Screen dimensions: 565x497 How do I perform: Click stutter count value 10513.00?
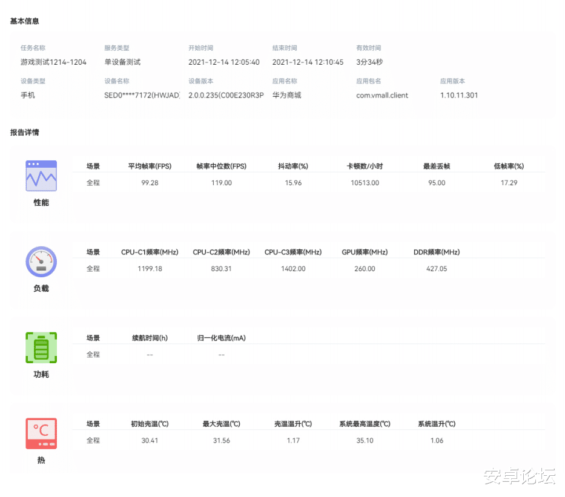[365, 183]
